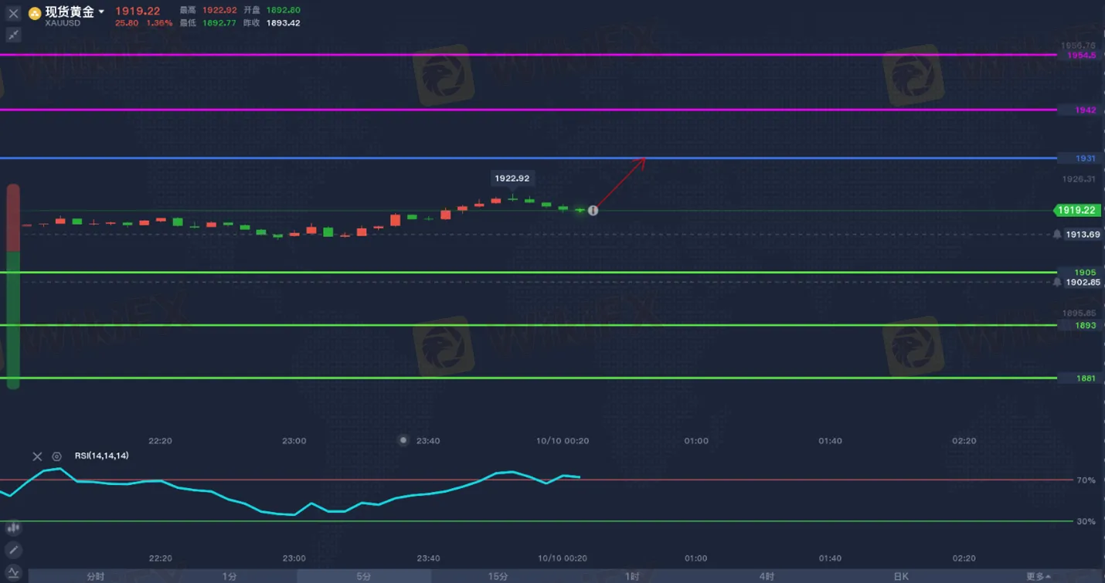
Task: Select the 15分 timeframe tab
Action: click(x=498, y=577)
